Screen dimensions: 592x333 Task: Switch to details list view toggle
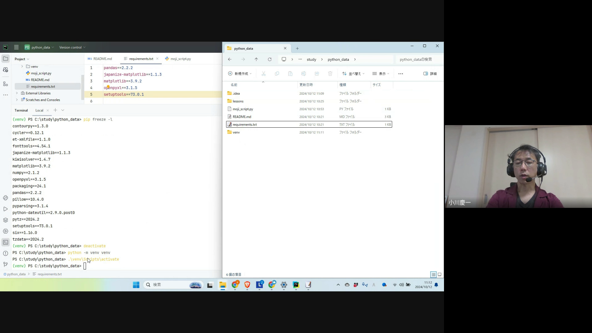click(433, 274)
